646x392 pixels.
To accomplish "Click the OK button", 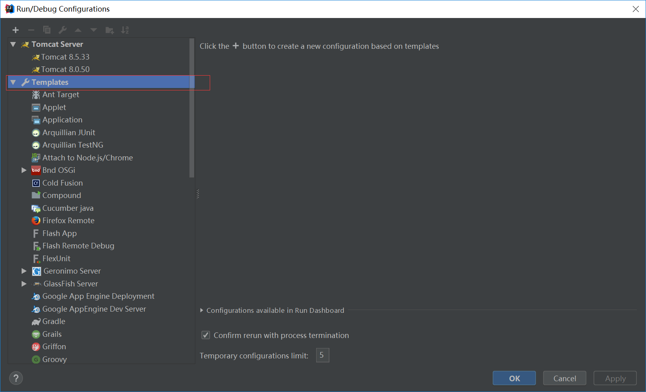I will tap(514, 378).
